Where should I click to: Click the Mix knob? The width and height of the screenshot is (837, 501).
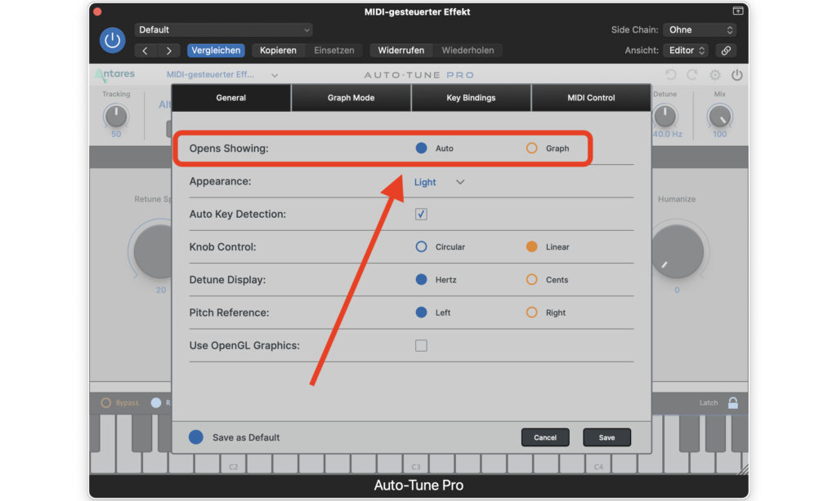(719, 116)
